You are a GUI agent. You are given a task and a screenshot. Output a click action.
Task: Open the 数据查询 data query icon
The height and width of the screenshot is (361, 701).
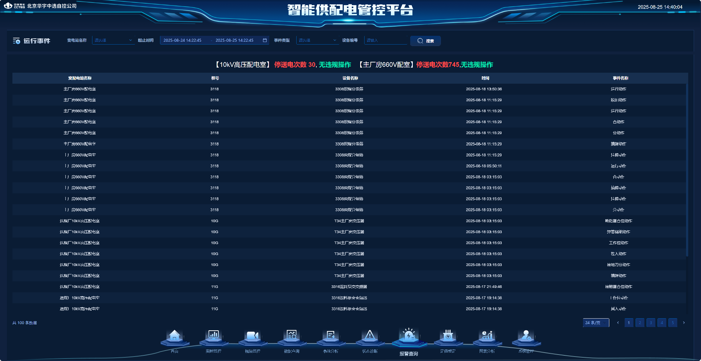click(292, 336)
